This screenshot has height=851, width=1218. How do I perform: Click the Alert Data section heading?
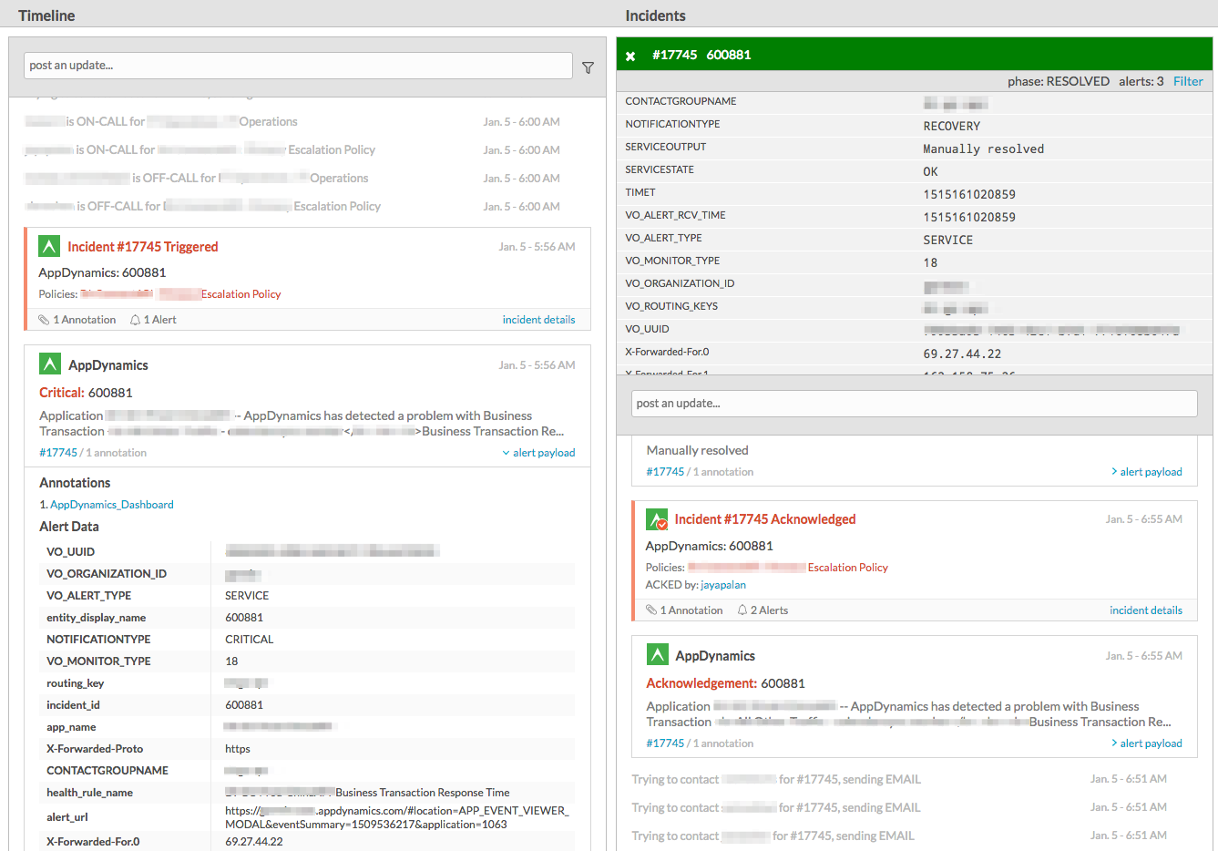[69, 527]
